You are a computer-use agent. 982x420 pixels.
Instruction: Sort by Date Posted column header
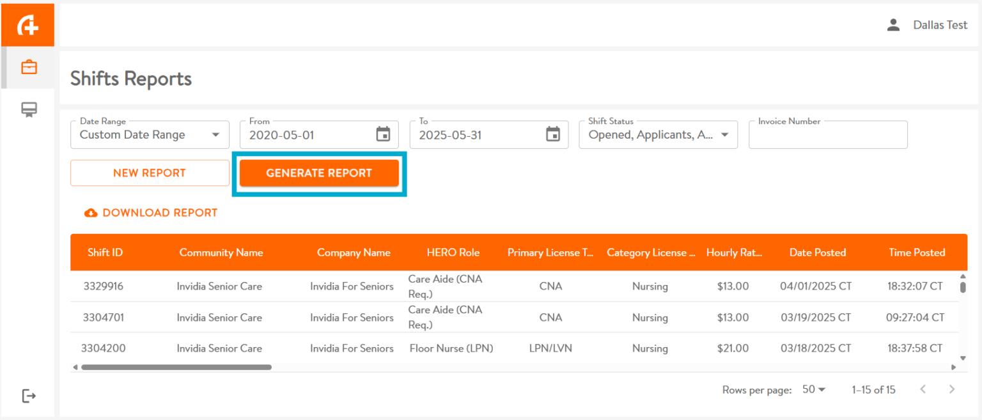(x=817, y=253)
